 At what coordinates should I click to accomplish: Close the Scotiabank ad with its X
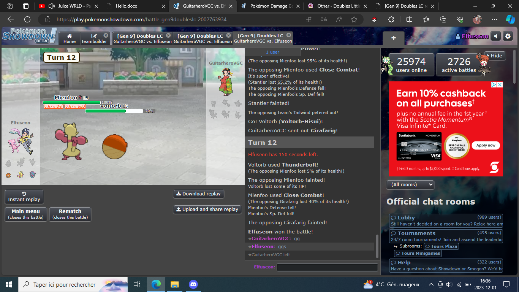500,84
